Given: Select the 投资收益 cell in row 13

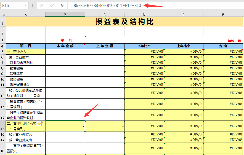Looking at the screenshot, I should (x=26, y=104).
